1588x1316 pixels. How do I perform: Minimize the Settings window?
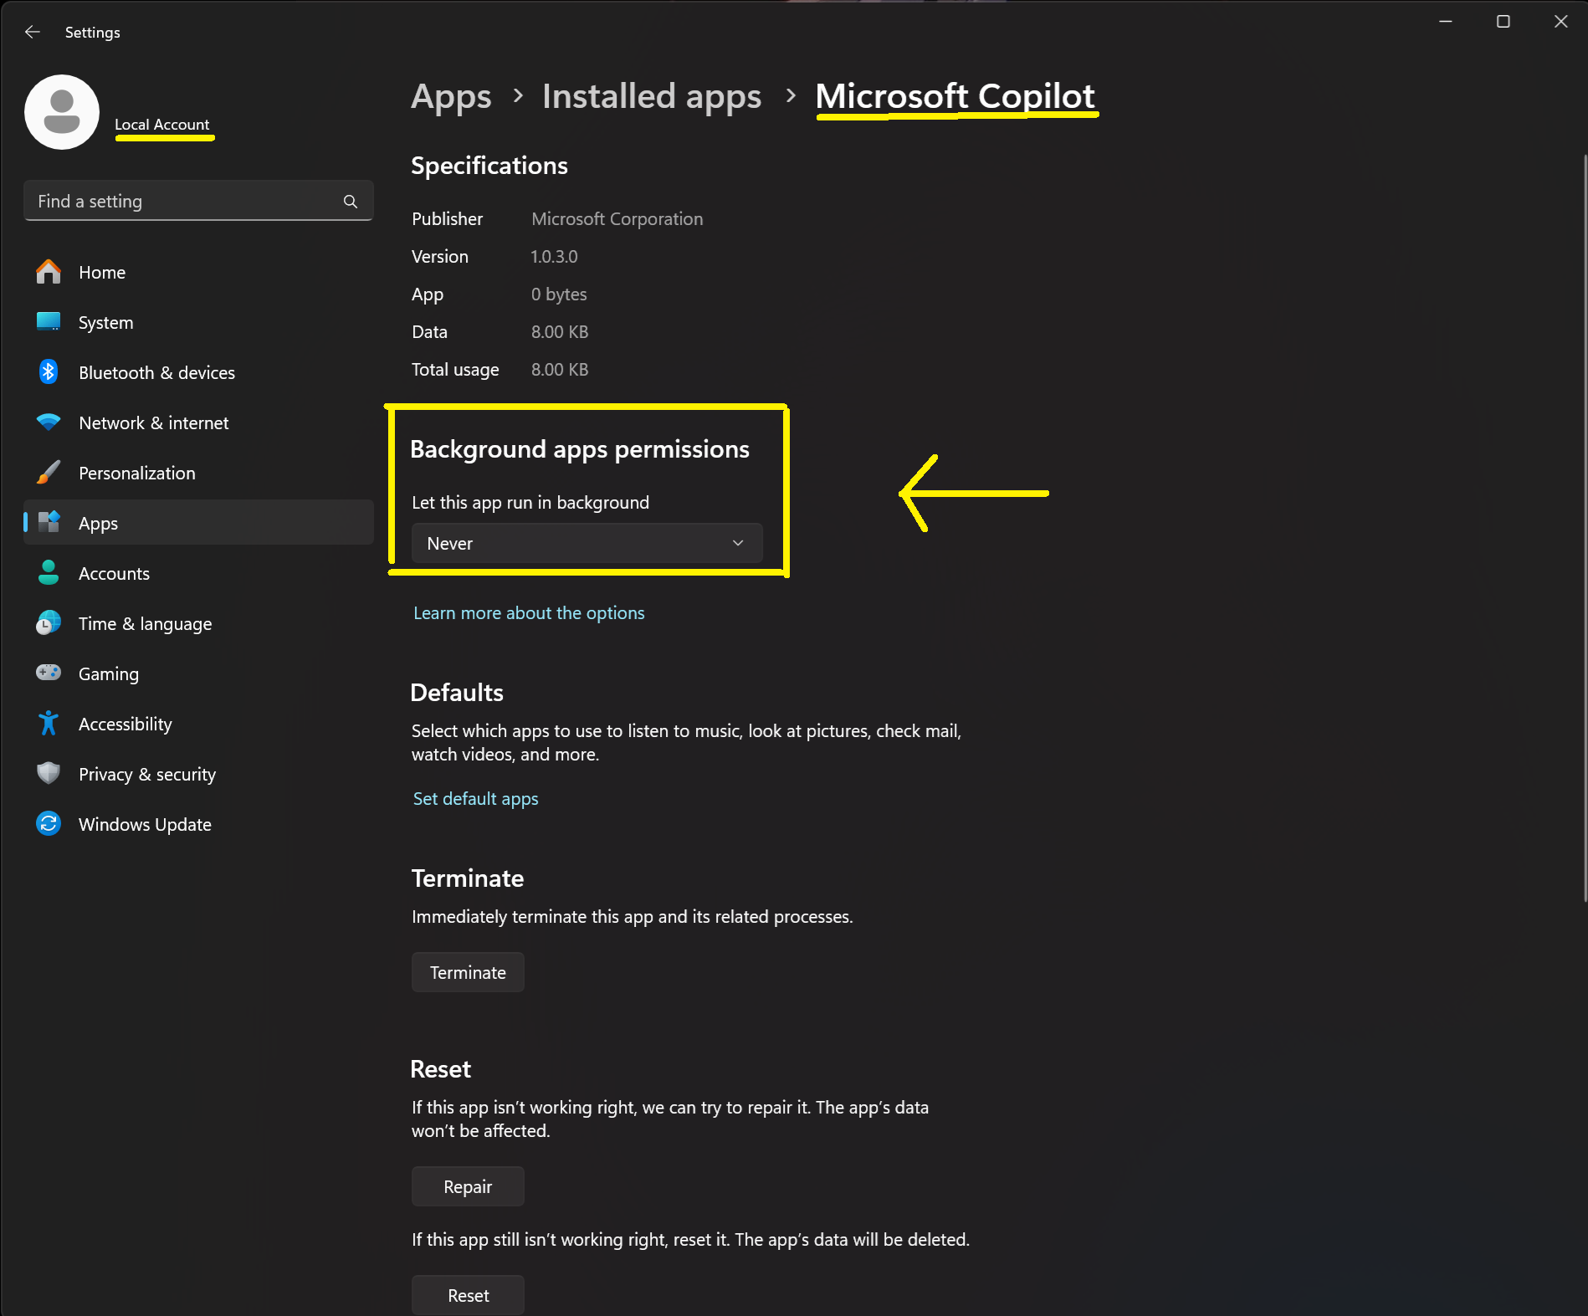coord(1445,22)
